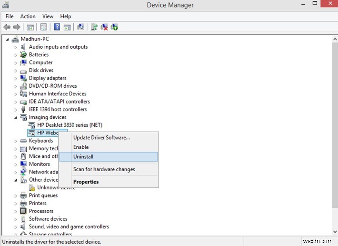Screen dimensions: 338x246
Task: Click the Uninstall device red X icon
Action: pos(104,27)
